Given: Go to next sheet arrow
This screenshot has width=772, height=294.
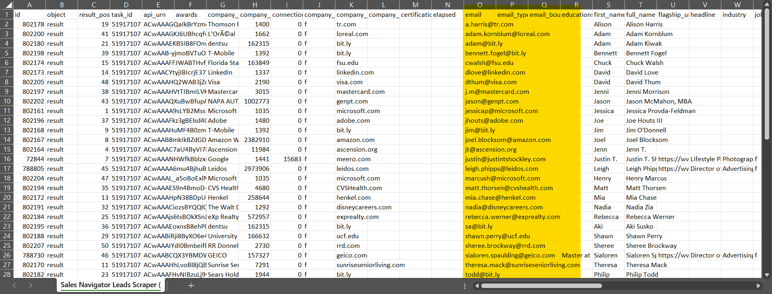Looking at the screenshot, I should click(31, 286).
